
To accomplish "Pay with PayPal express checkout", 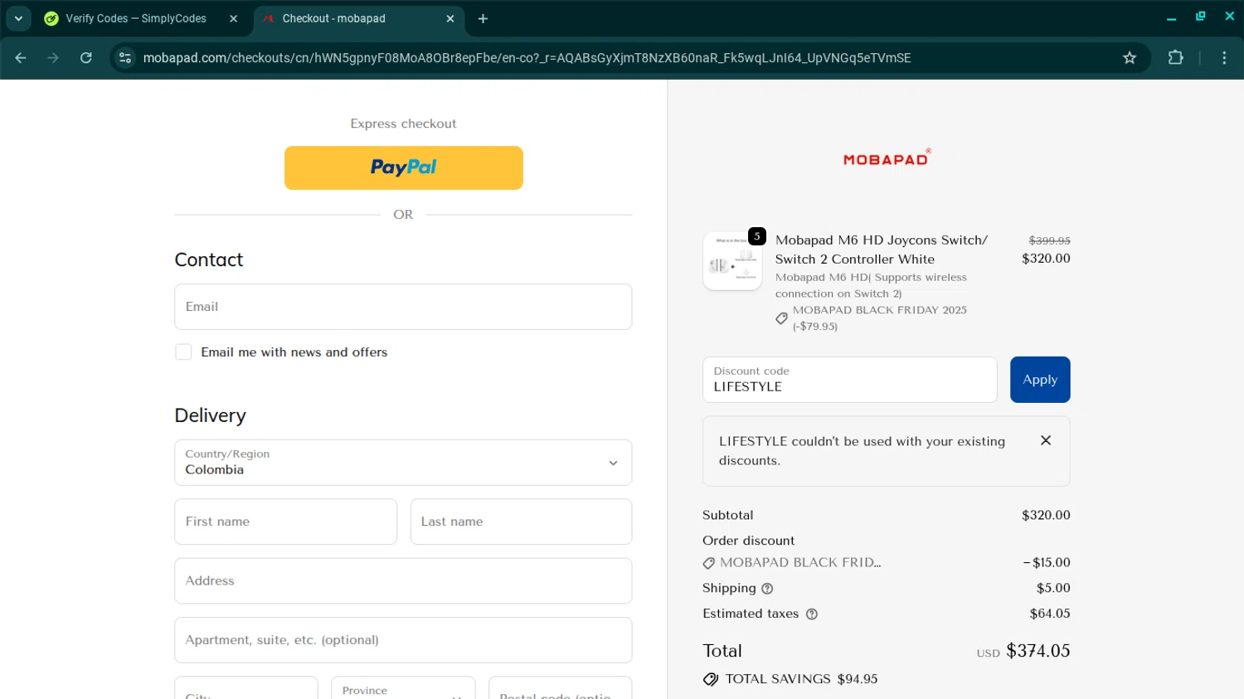I will click(x=403, y=167).
